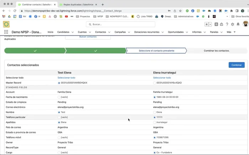This screenshot has height=155, width=249.
Task: Expand the Informes tab dropdown
Action: (205, 32)
